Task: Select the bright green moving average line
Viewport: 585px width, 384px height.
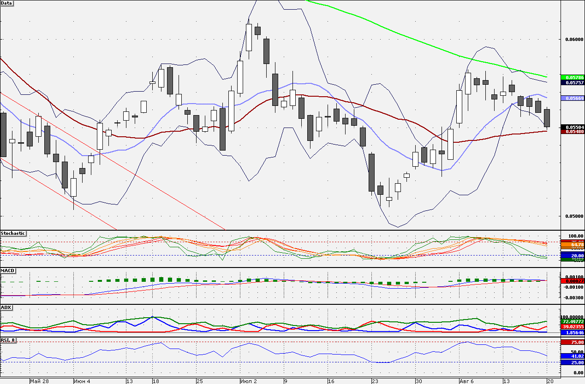Action: coord(415,40)
